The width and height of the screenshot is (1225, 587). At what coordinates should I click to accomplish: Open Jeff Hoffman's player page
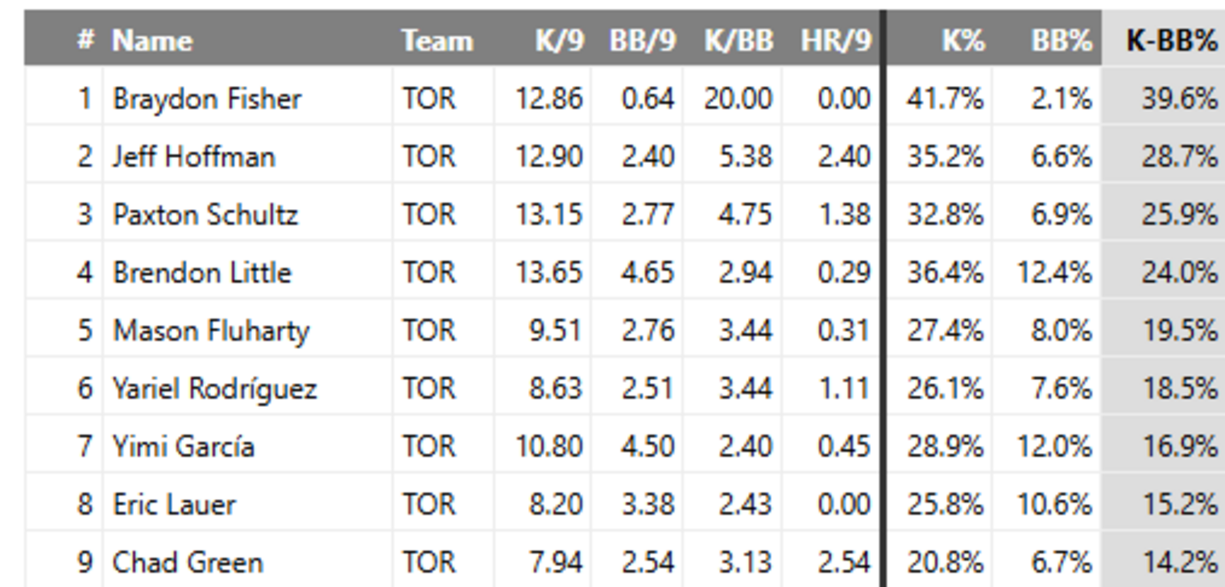194,157
